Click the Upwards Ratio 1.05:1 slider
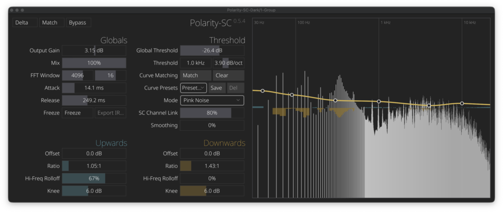 [x=94, y=166]
